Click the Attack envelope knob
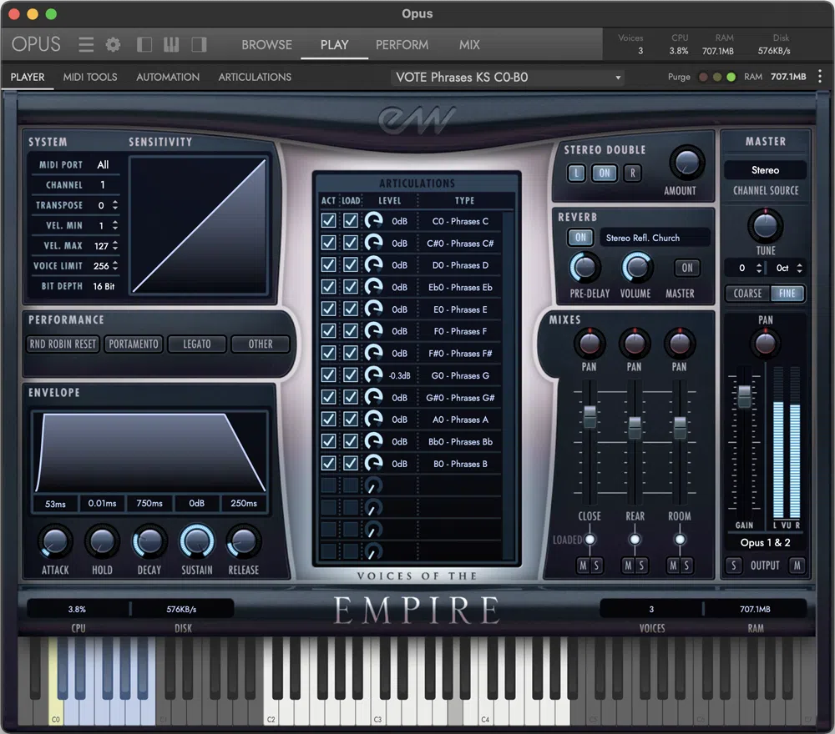The width and height of the screenshot is (835, 734). tap(55, 542)
